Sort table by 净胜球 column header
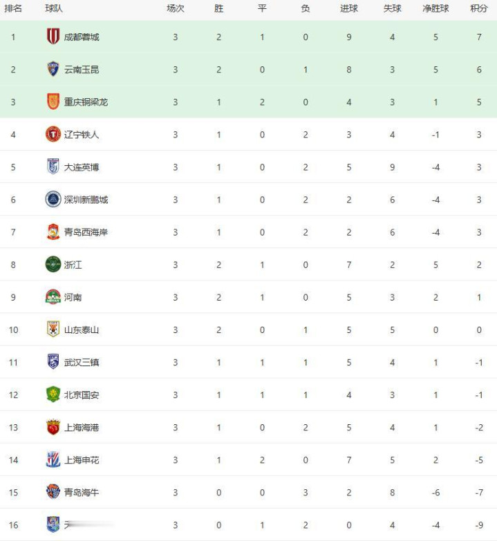The image size is (497, 541). pos(435,8)
